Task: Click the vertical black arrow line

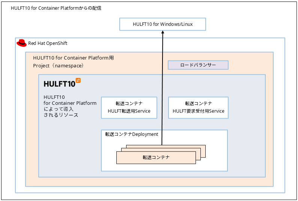Action: 162,90
